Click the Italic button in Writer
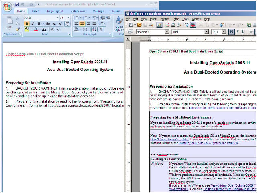 tap(237, 32)
